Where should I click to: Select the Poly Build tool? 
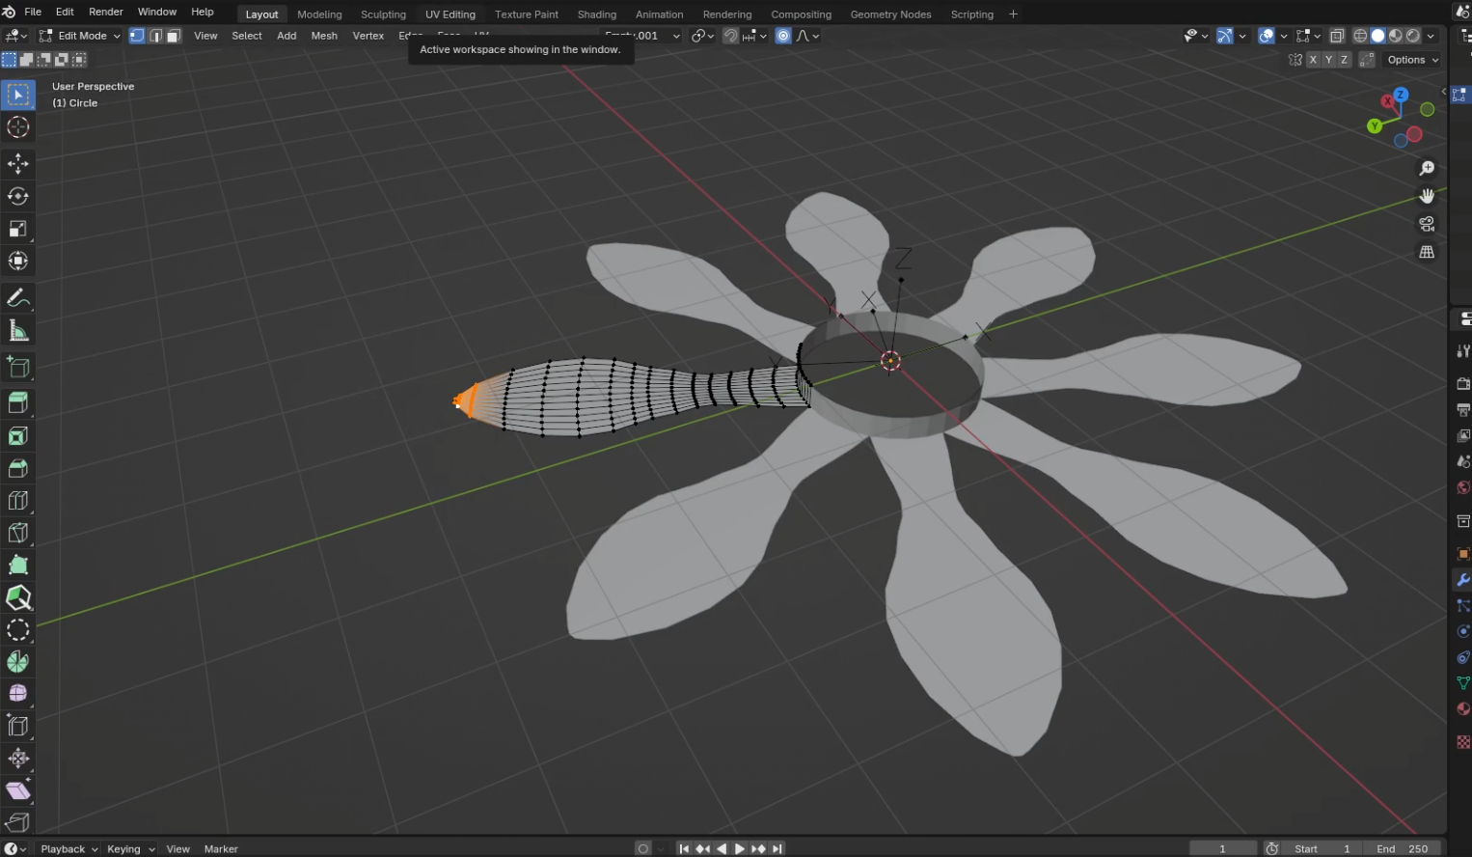click(18, 565)
